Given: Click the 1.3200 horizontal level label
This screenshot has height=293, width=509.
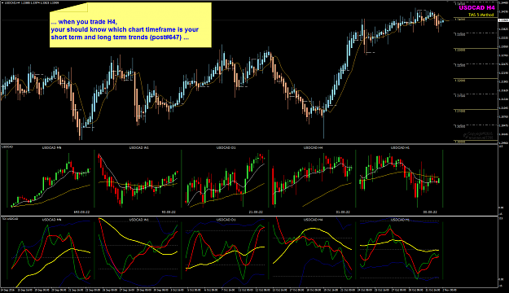Looking at the screenshot, I should click(460, 80).
